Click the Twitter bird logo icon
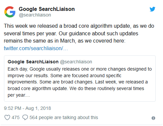This screenshot has height=126, width=163. click(152, 9)
